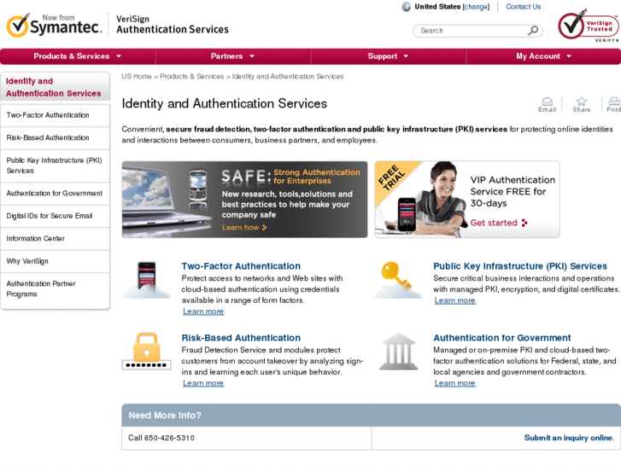Click the Submit an inquiry online link
621x465 pixels.
click(568, 438)
